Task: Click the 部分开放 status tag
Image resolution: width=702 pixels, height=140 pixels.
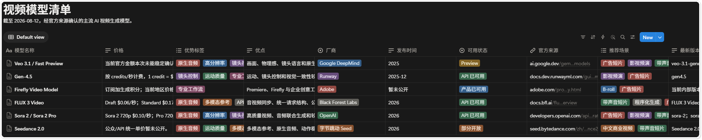Action: point(471,128)
